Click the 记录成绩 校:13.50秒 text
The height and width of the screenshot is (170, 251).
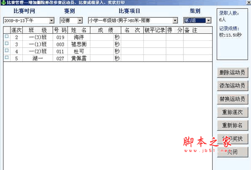click(230, 32)
